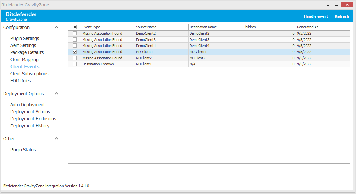Collapse the Configuration section

pos(56,27)
